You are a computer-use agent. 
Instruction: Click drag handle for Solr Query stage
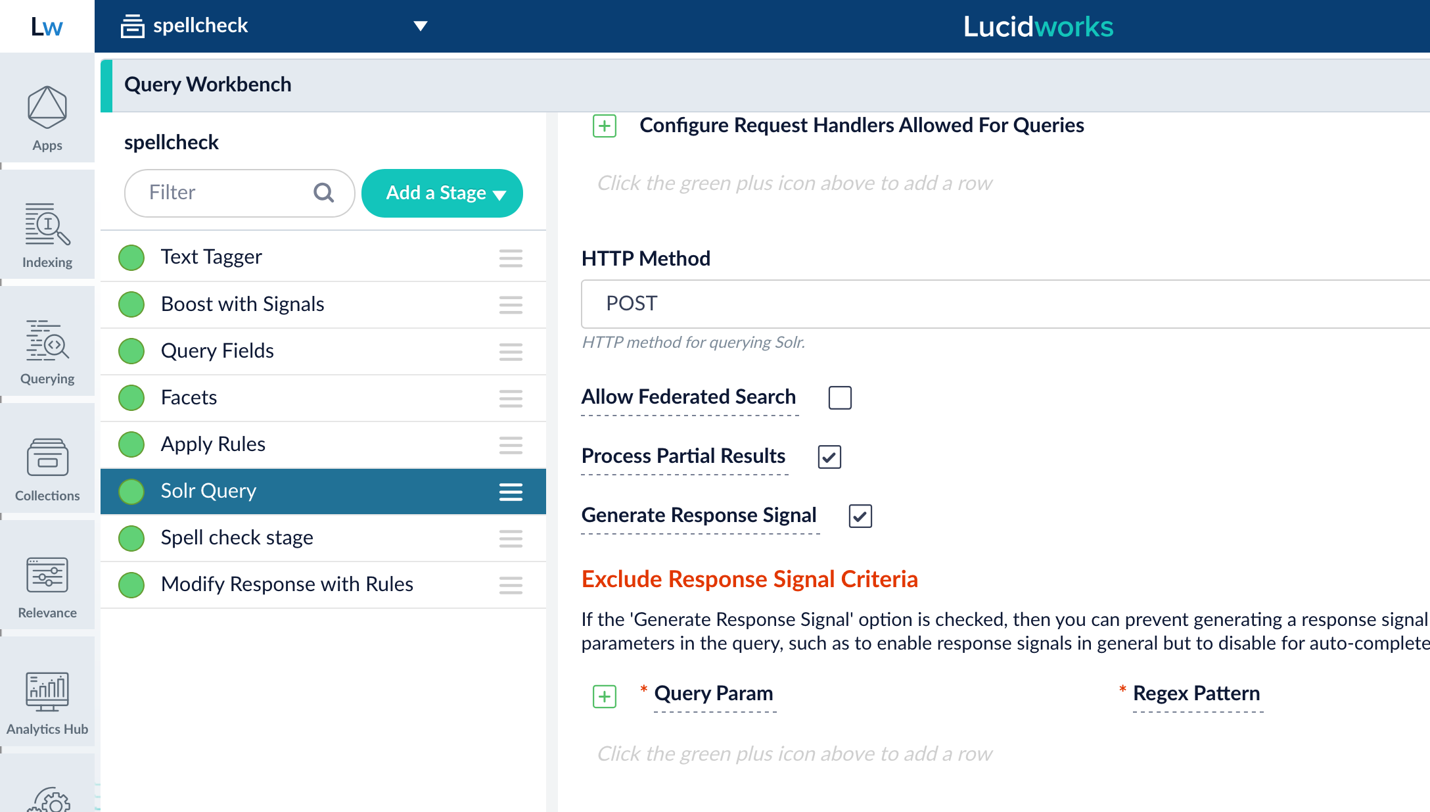(x=511, y=492)
